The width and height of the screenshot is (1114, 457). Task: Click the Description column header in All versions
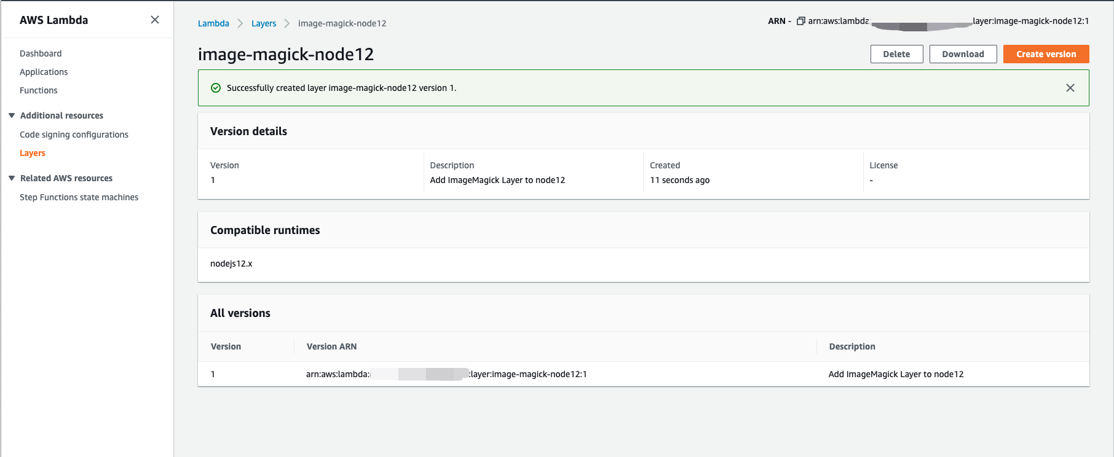point(851,346)
